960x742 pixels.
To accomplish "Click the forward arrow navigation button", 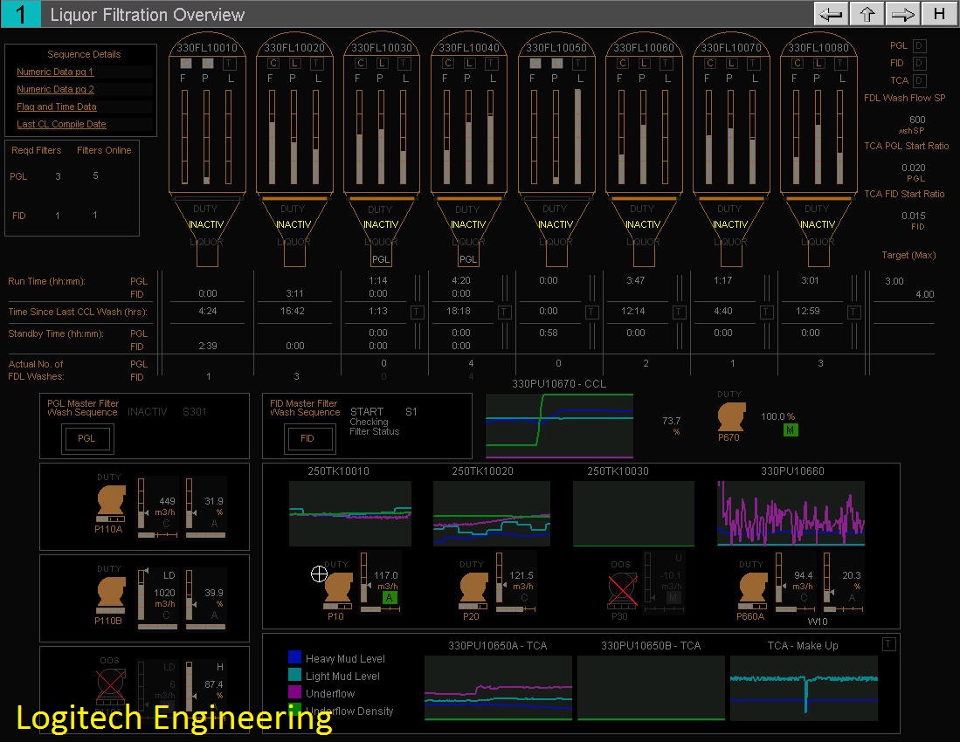I will (903, 14).
